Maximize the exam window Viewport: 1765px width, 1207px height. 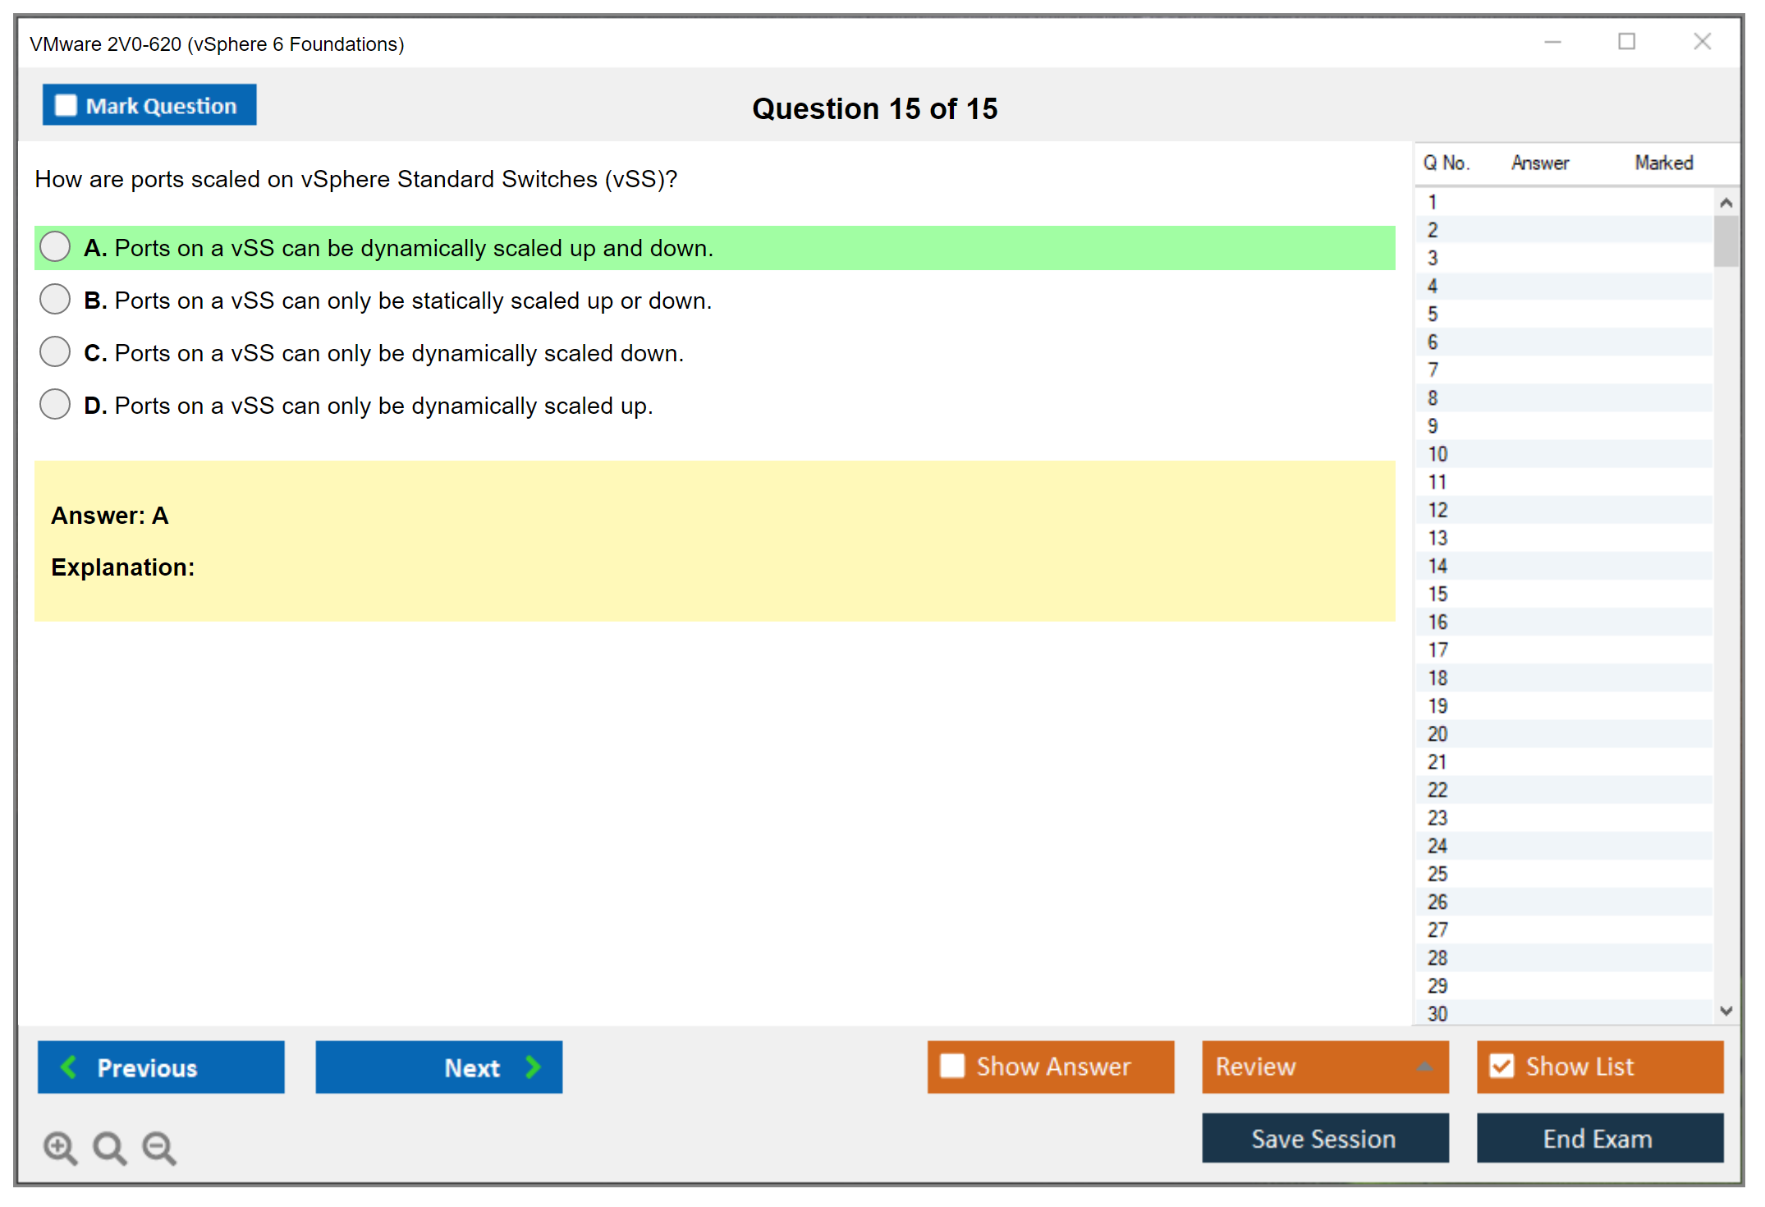point(1626,42)
